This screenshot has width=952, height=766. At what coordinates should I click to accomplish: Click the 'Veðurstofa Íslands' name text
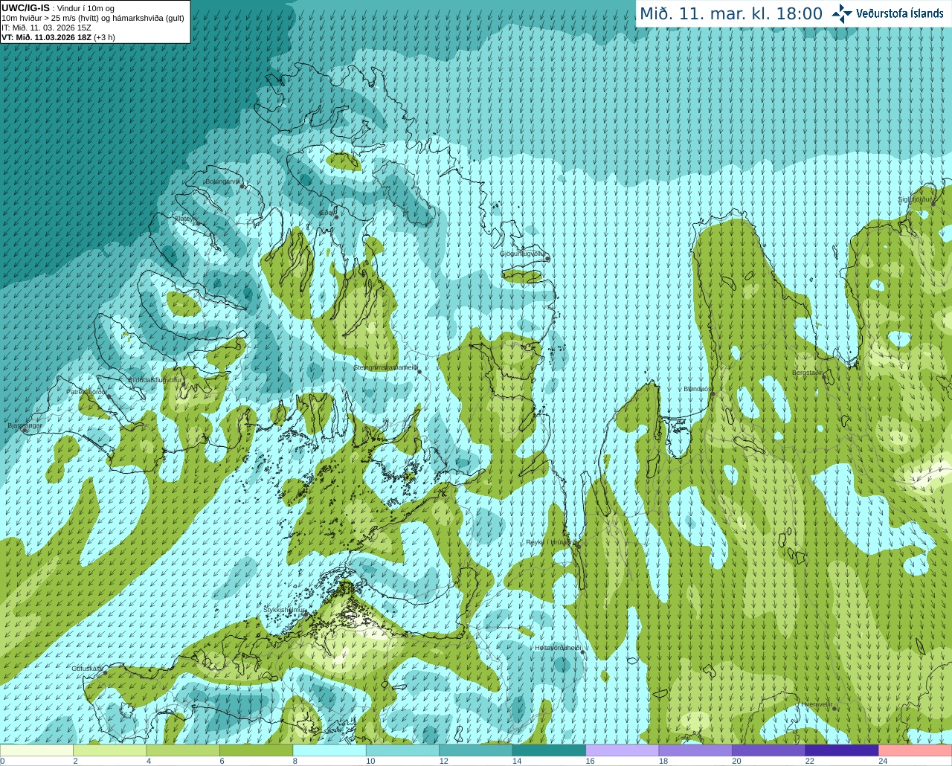[x=899, y=13]
